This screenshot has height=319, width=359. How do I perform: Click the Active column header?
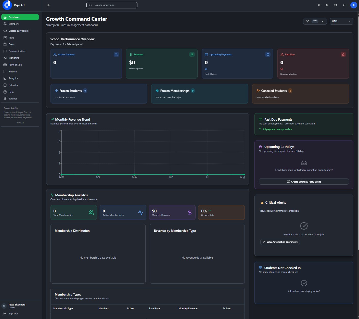point(130,309)
